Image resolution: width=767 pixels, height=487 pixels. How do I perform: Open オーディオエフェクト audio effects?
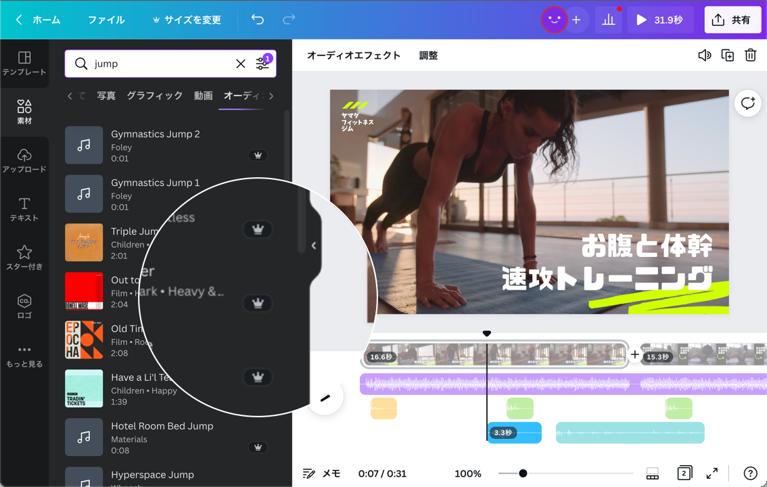(x=353, y=55)
